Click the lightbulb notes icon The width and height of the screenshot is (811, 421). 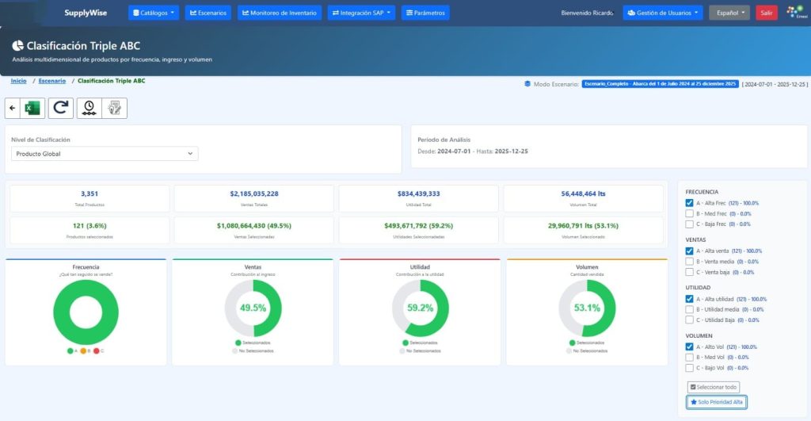114,108
